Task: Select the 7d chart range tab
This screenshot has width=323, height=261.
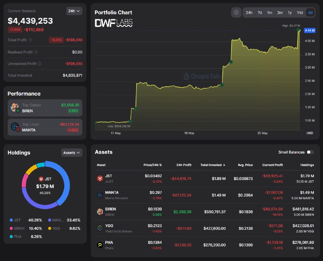Action: tap(260, 13)
